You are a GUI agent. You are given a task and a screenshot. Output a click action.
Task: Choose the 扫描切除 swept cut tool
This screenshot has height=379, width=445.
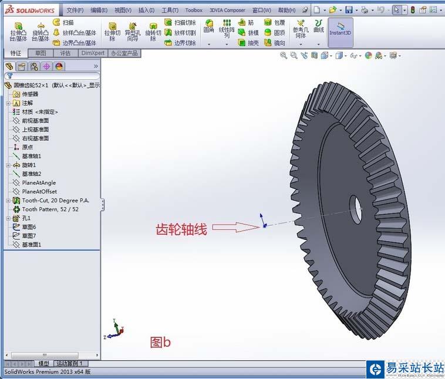coord(180,22)
